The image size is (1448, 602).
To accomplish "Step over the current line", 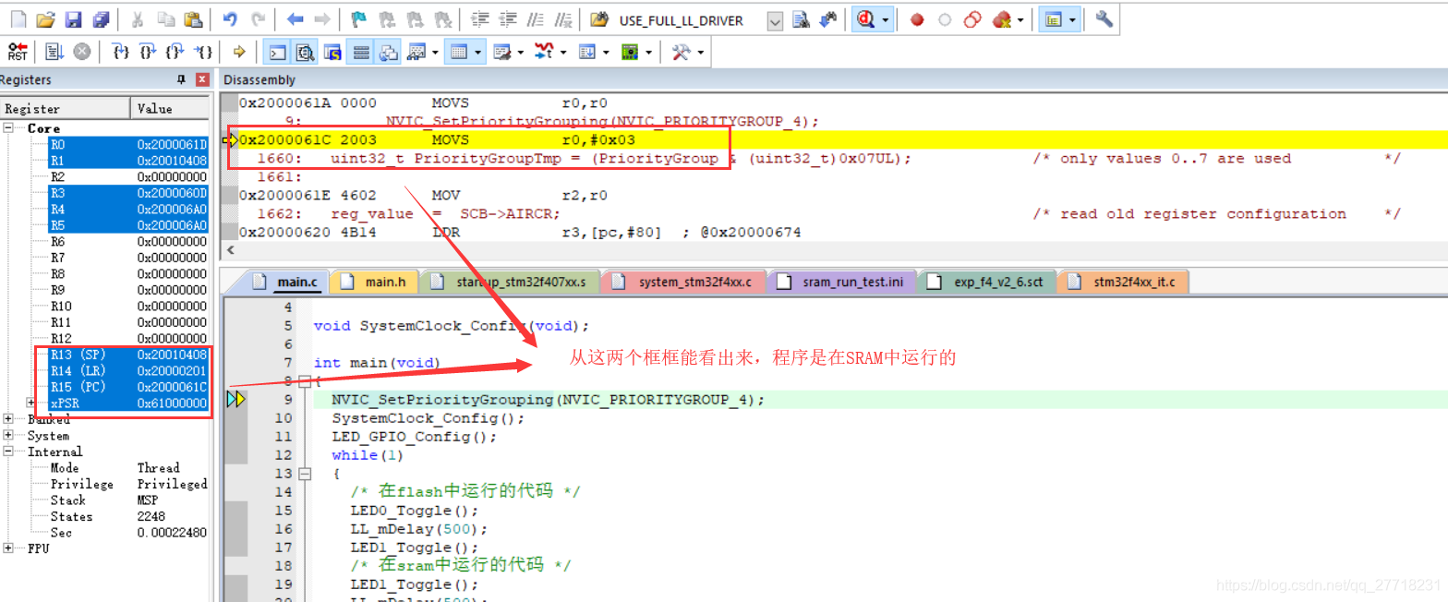I will tap(148, 52).
